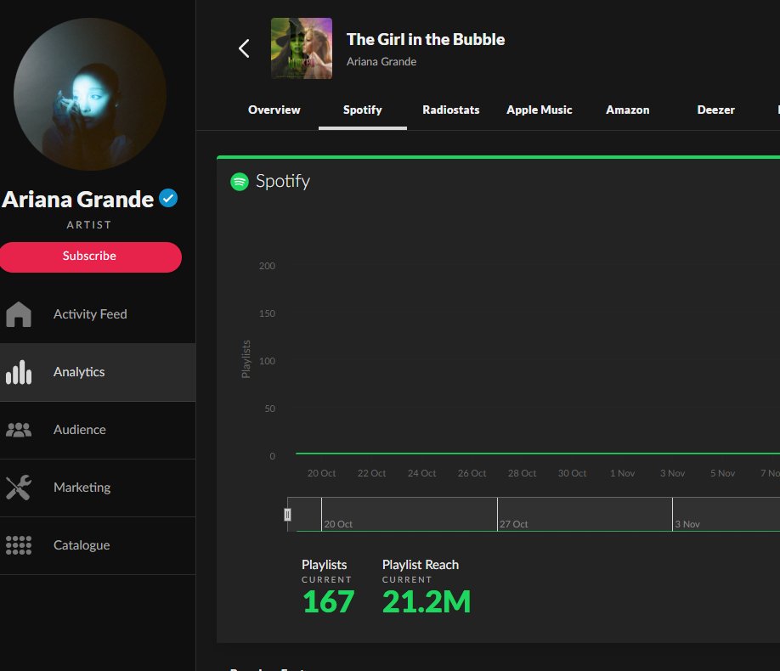Open Marketing in the sidebar
The image size is (780, 671).
98,488
